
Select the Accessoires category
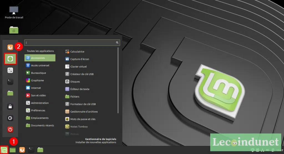pyautogui.click(x=40, y=58)
